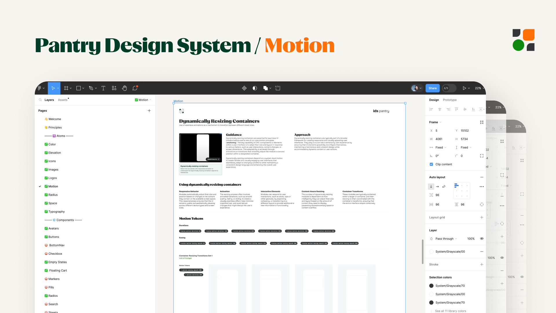Remove auto layout with minus
The image size is (556, 313).
point(482,177)
